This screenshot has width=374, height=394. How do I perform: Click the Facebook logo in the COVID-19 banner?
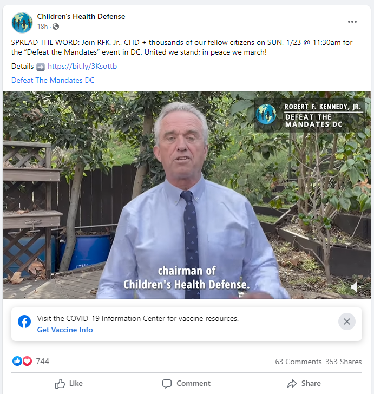[x=24, y=321]
